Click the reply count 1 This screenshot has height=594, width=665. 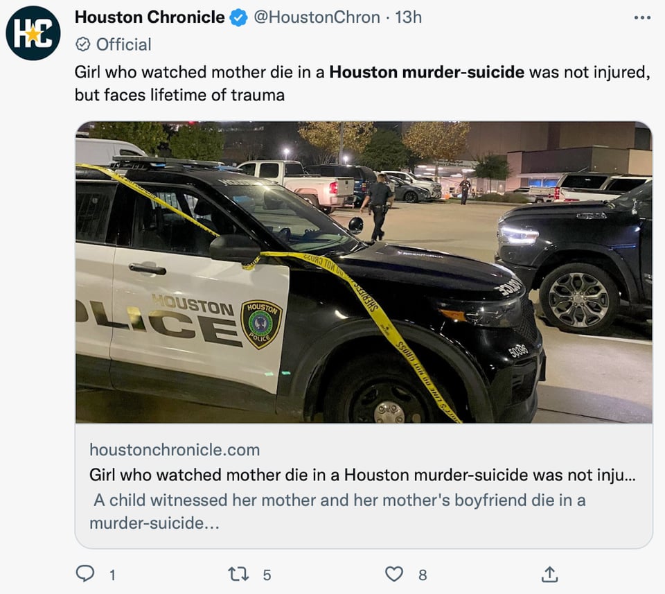coord(112,575)
